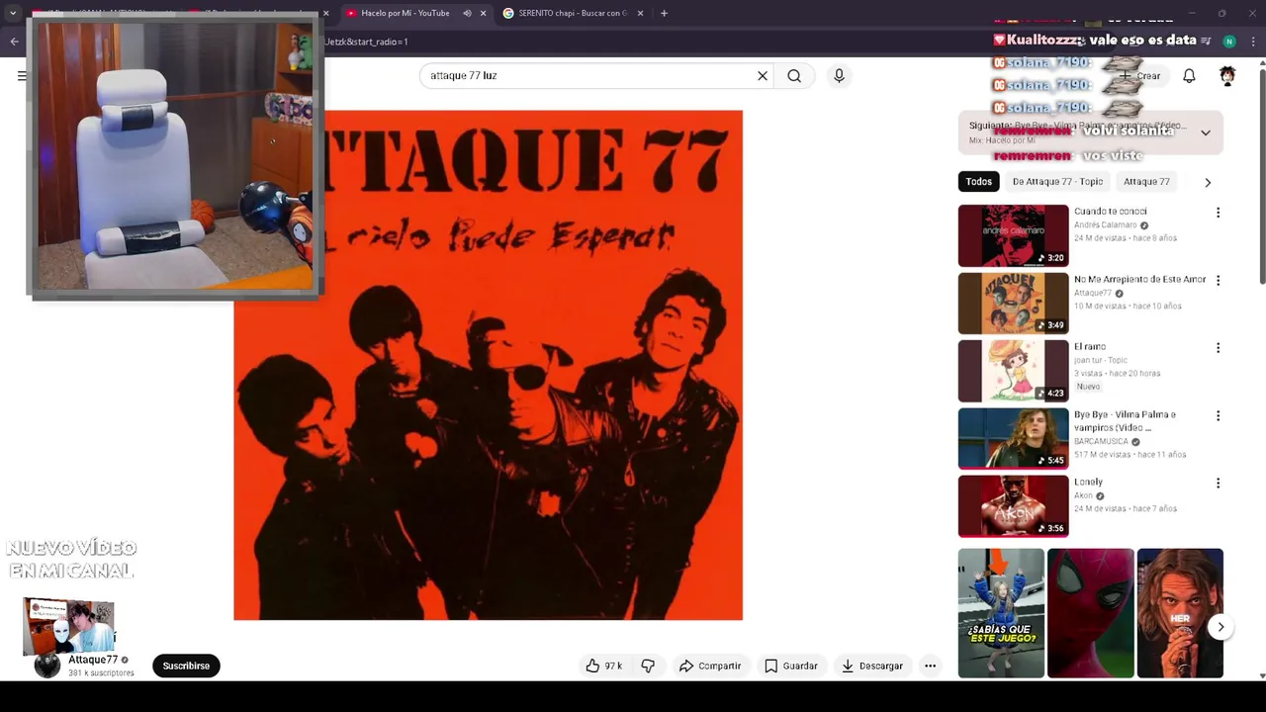Share the video via Compartir

coord(710,666)
